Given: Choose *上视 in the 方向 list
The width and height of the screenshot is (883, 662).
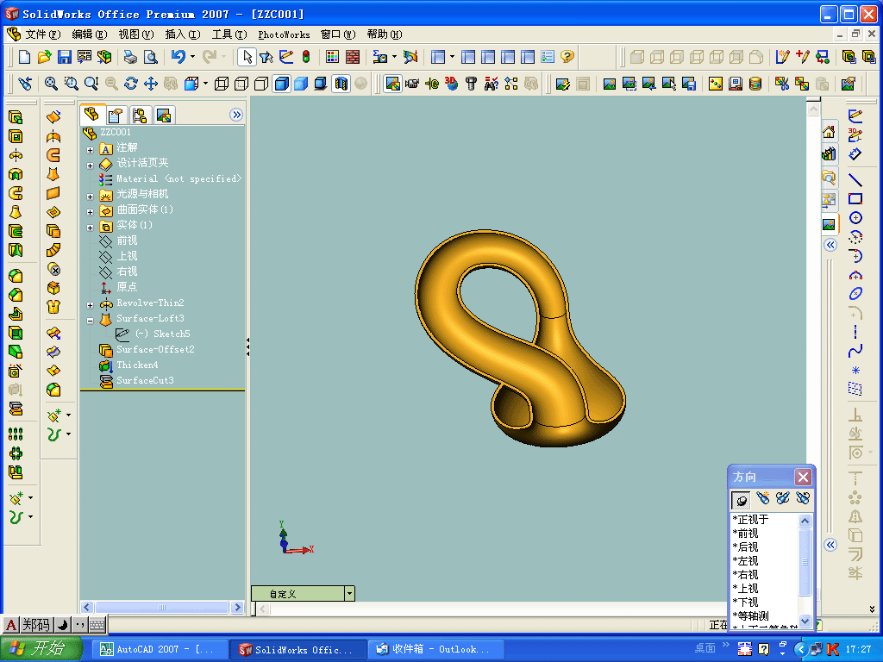Looking at the screenshot, I should point(745,588).
